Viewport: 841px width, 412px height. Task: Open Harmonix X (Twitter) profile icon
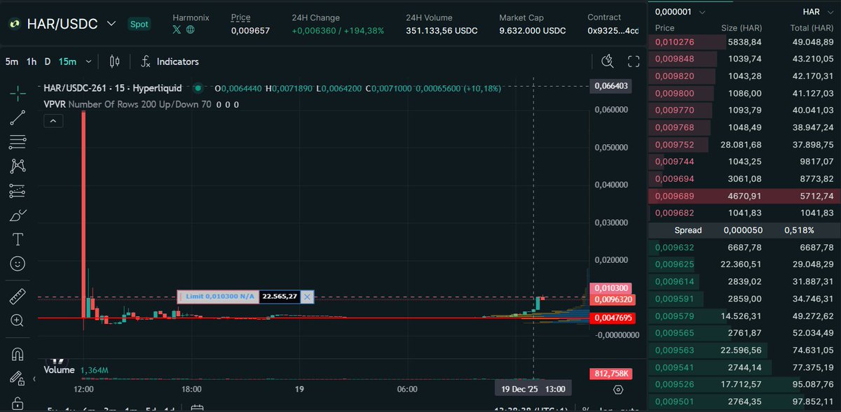click(177, 30)
